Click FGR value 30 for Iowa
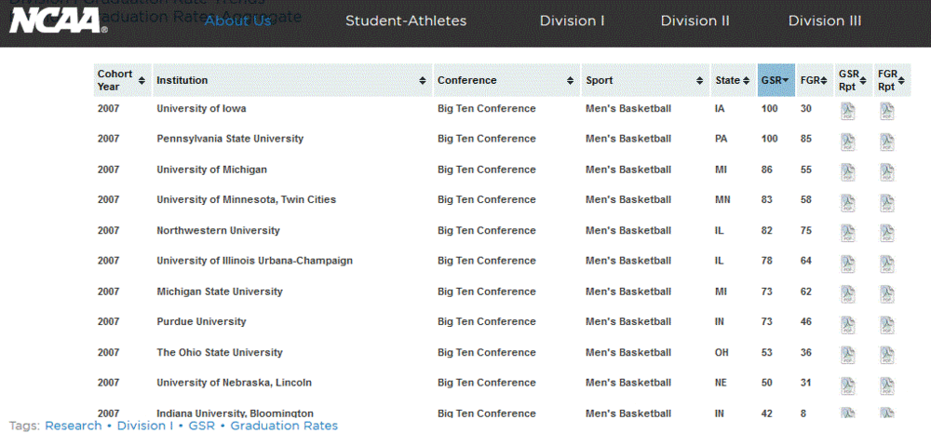 [805, 109]
